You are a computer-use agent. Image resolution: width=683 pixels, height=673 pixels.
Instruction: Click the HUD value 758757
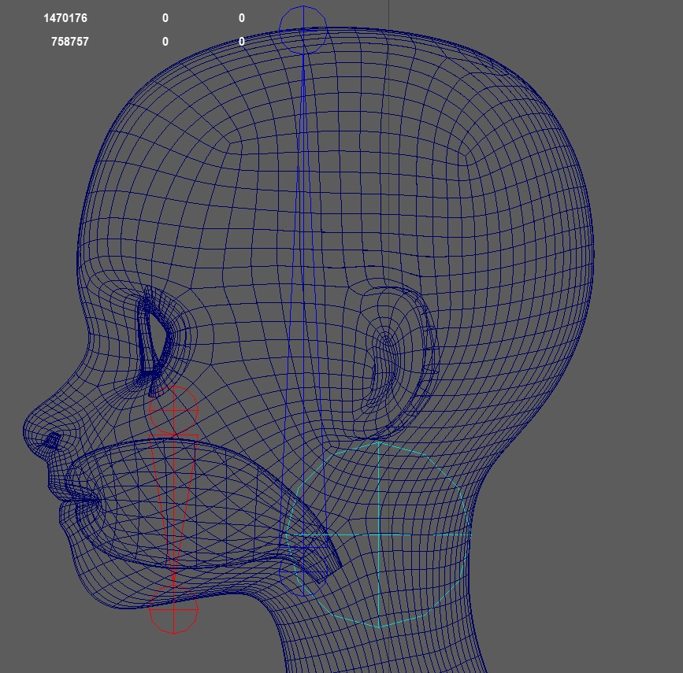[69, 42]
